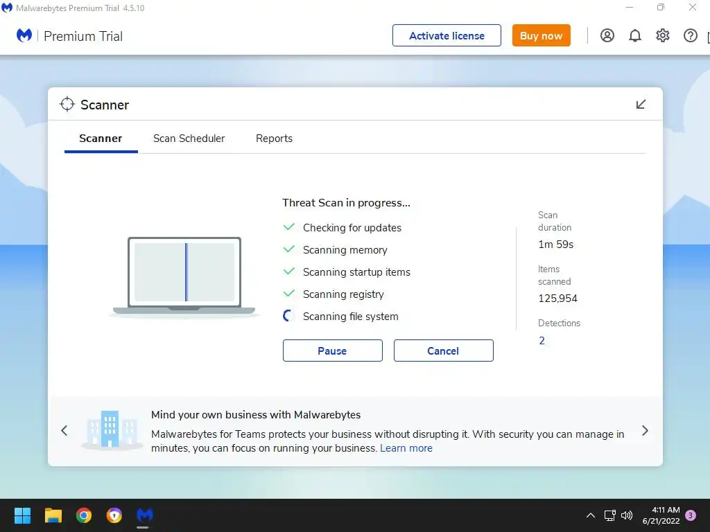Viewport: 710px width, 532px height.
Task: View the 2 detections count
Action: (x=542, y=341)
